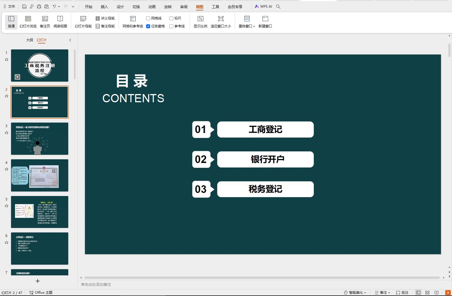
Task: Enable the Gridlines checkbox (网格线)
Action: [148, 18]
